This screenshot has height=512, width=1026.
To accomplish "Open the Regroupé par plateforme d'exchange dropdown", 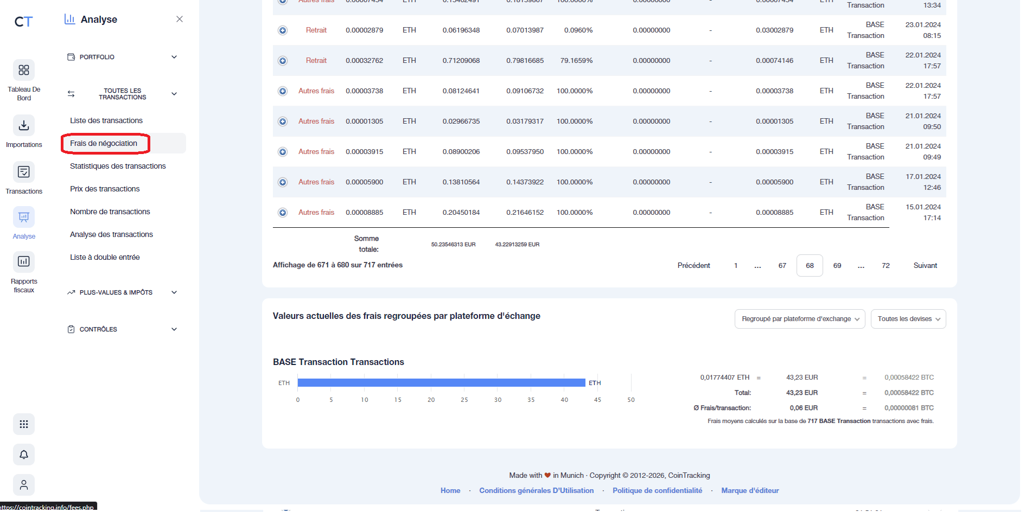I will (799, 319).
